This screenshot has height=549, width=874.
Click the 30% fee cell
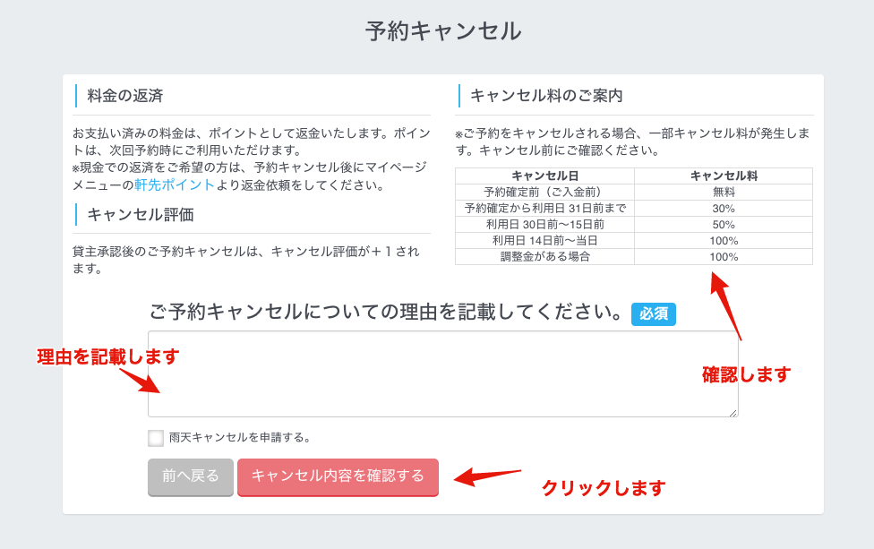point(724,209)
